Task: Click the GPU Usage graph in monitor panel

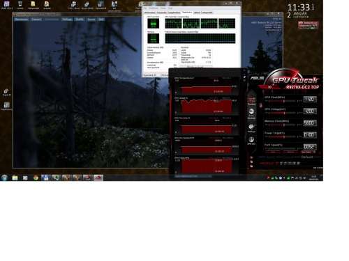Action: [206, 106]
